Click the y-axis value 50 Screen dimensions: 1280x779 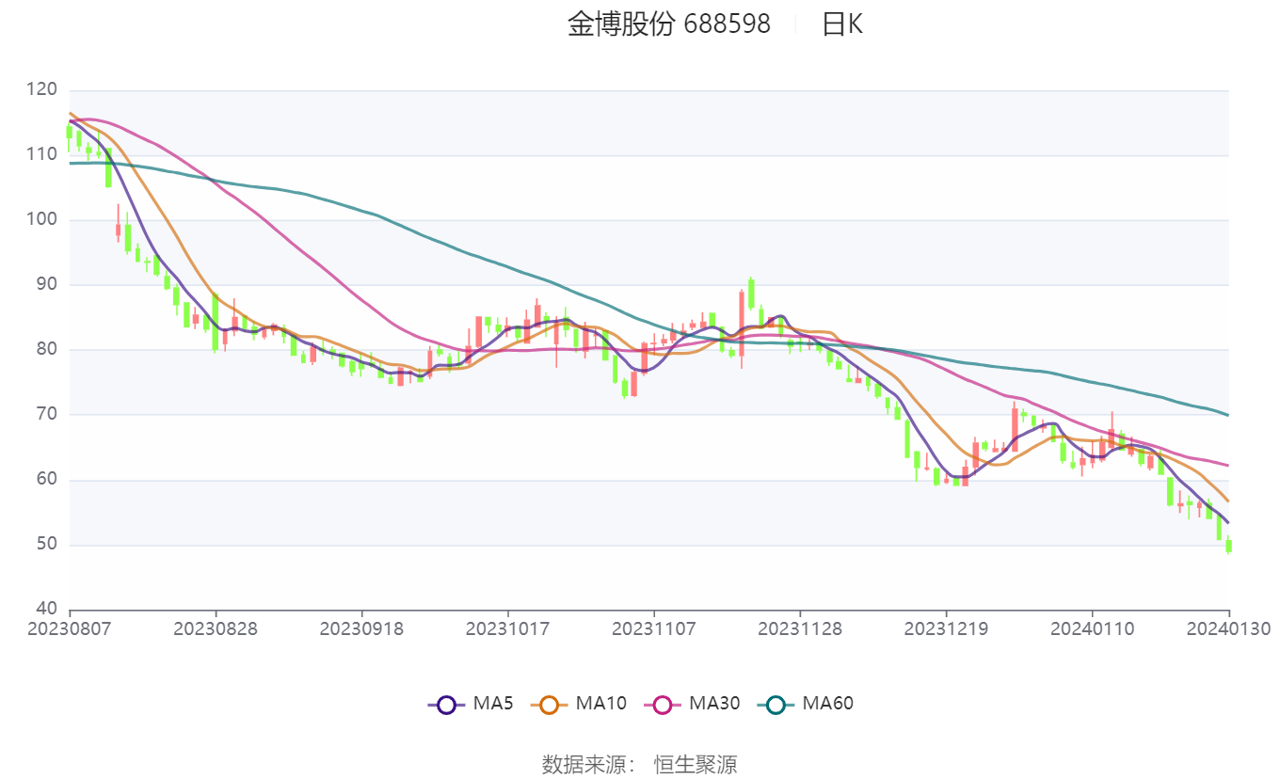pyautogui.click(x=47, y=545)
